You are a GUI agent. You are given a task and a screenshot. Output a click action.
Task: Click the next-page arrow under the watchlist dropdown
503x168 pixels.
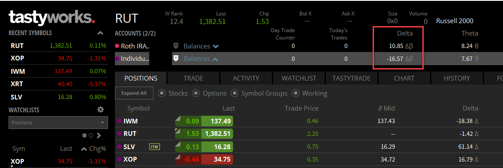pyautogui.click(x=99, y=135)
